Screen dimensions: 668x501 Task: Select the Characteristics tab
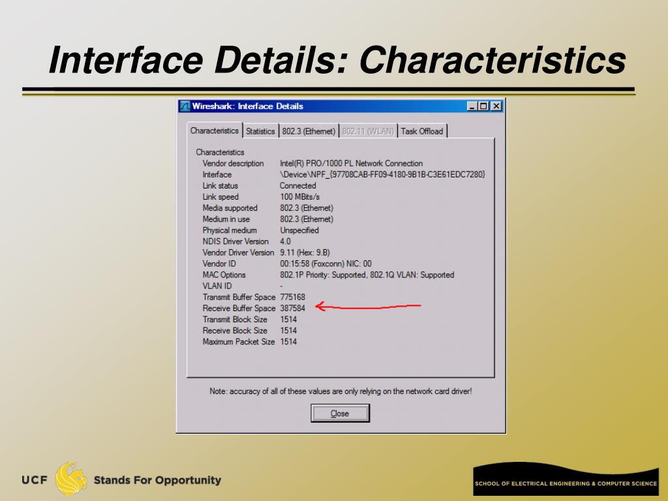coord(214,130)
